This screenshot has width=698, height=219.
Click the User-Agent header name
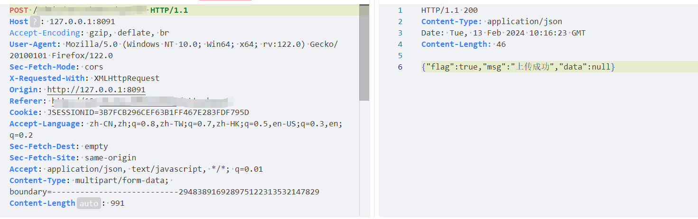(33, 44)
